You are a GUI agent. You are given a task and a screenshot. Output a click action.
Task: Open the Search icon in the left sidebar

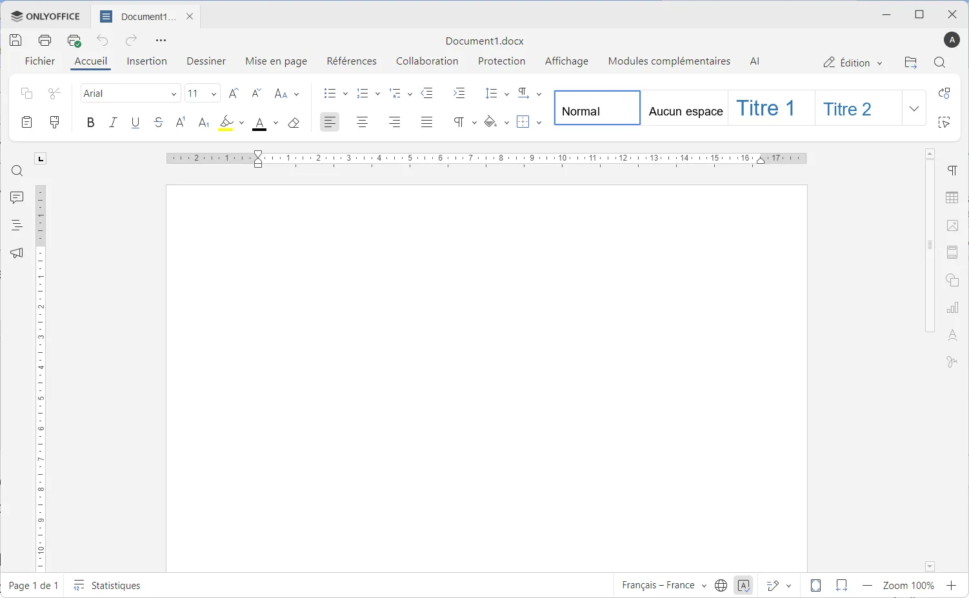(x=17, y=171)
